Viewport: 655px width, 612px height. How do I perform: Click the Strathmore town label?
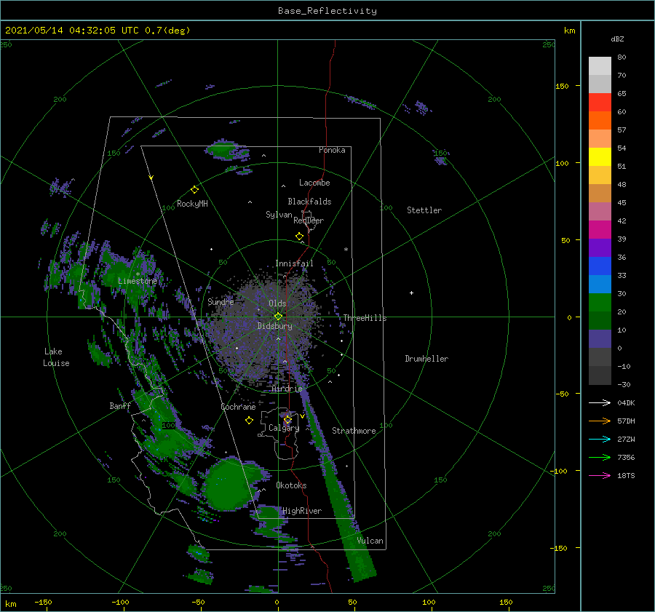[354, 431]
